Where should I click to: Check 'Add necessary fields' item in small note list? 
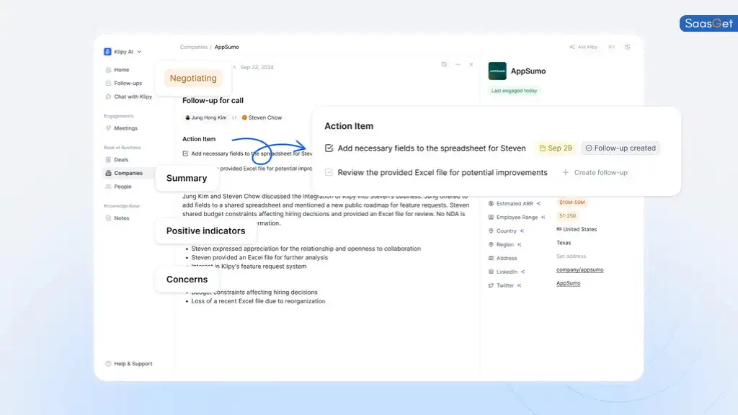185,153
